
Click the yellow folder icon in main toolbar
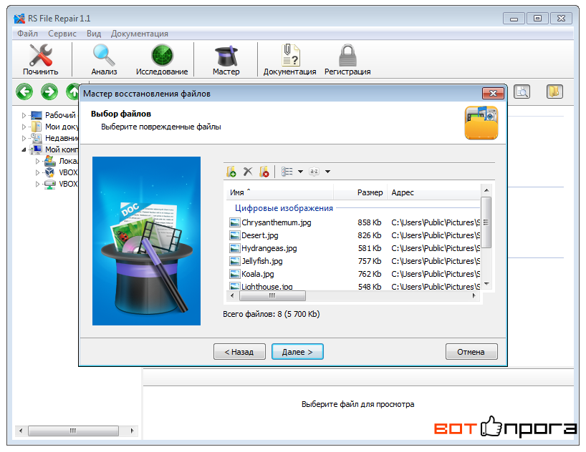coord(554,92)
